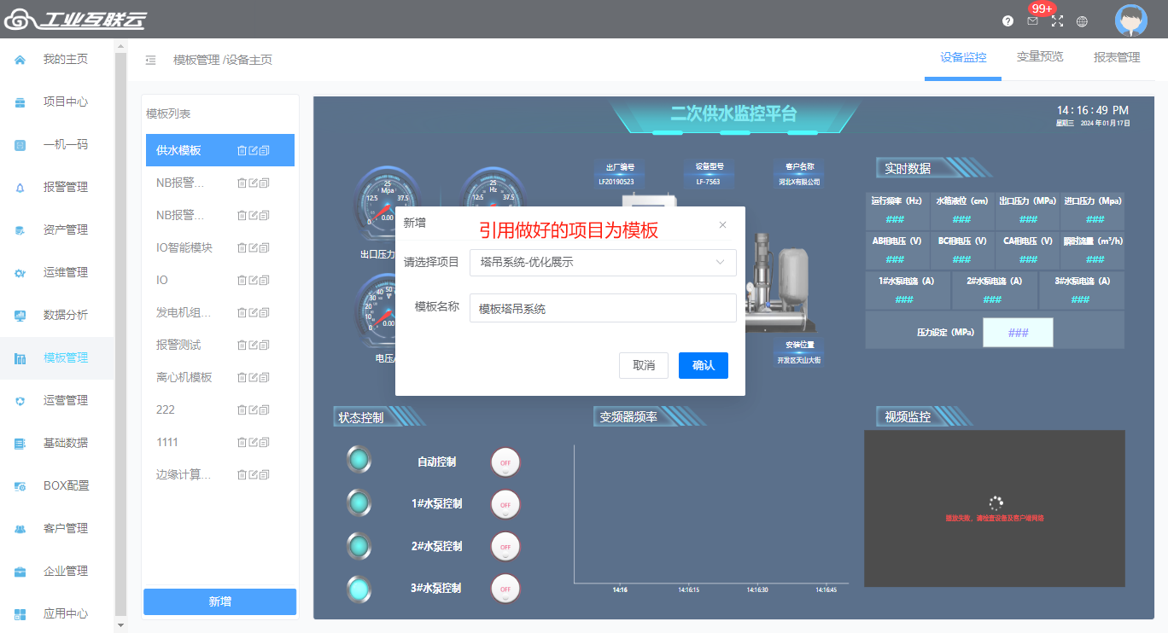The width and height of the screenshot is (1168, 633).
Task: Click the sidebar scrollbar down arrow
Action: tap(120, 625)
